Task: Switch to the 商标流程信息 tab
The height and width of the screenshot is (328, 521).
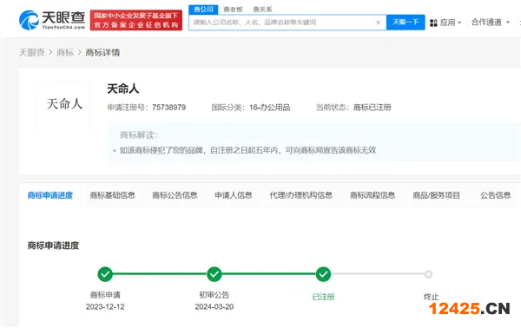Action: tap(373, 195)
